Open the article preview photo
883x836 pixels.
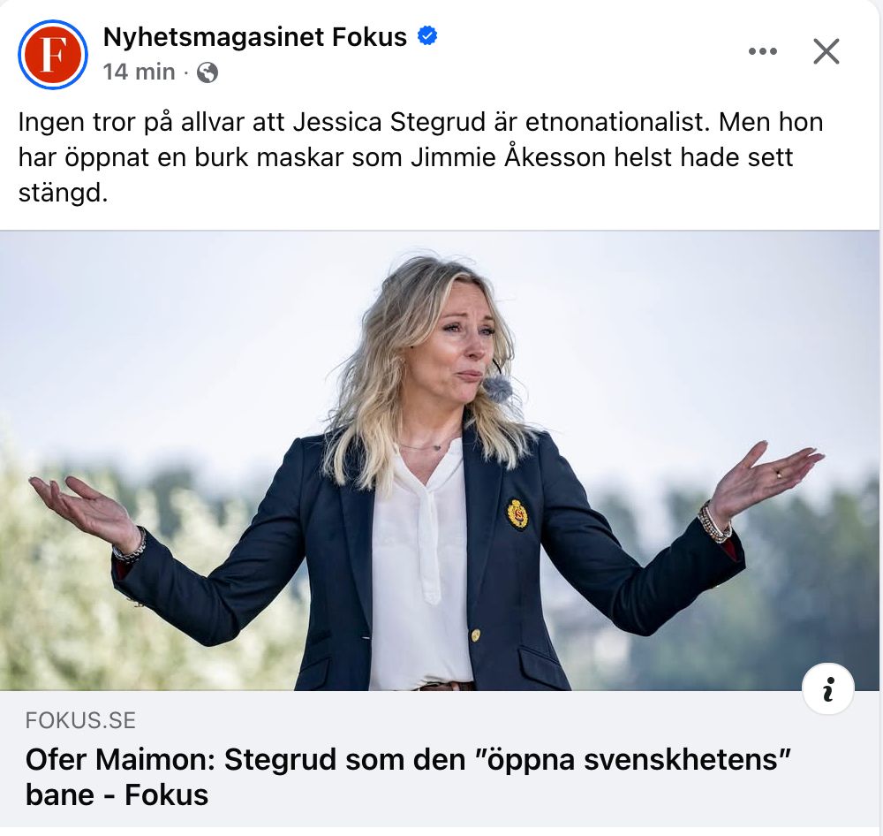click(x=439, y=460)
